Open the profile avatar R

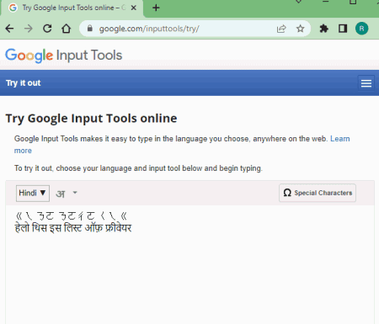[x=361, y=29]
